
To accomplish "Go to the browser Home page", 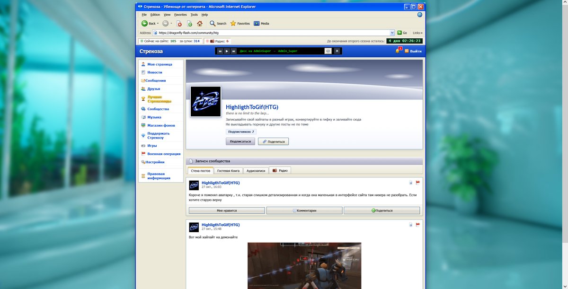I will pyautogui.click(x=200, y=23).
